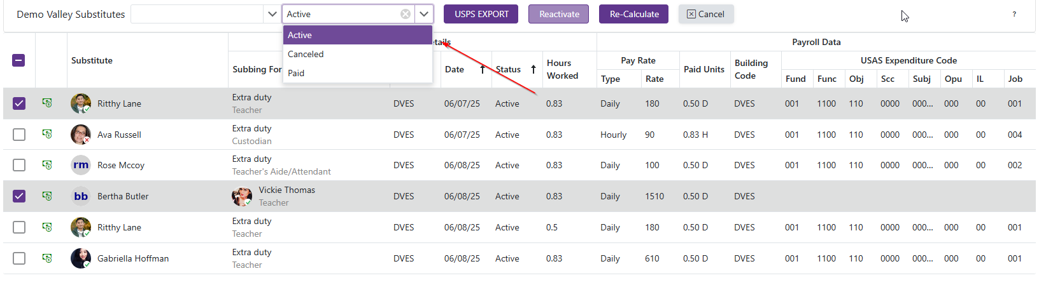The height and width of the screenshot is (285, 1039).
Task: Click Vickie Thomas's avatar in Subbing For column
Action: (x=242, y=196)
